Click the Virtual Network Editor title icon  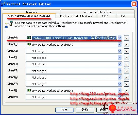(3, 4)
